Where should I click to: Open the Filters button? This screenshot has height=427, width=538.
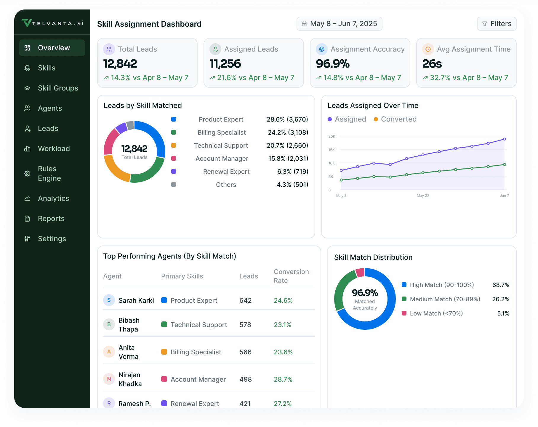(497, 24)
